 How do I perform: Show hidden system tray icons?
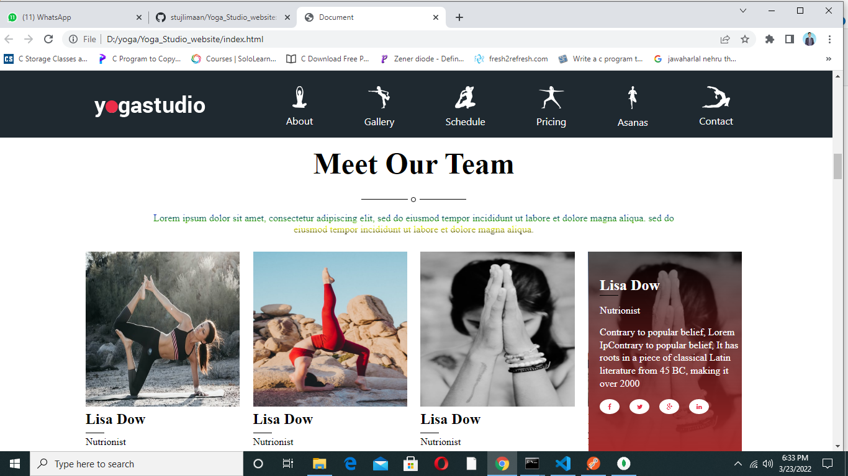pos(738,464)
